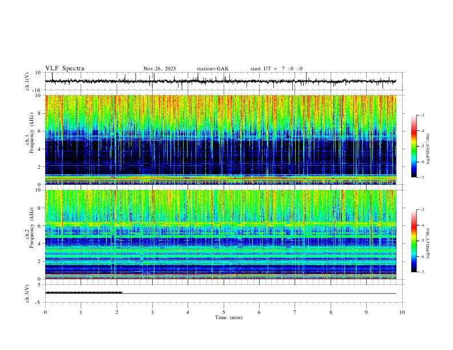Click the '10' time axis tick label
Screen dimensions: 453x350
click(402, 312)
